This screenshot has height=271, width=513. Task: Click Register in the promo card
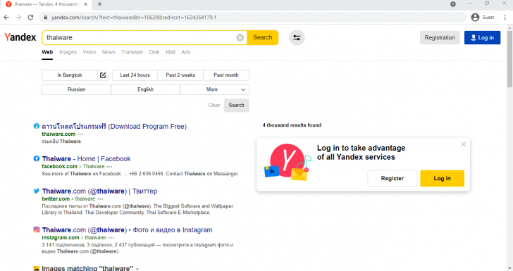click(x=393, y=179)
